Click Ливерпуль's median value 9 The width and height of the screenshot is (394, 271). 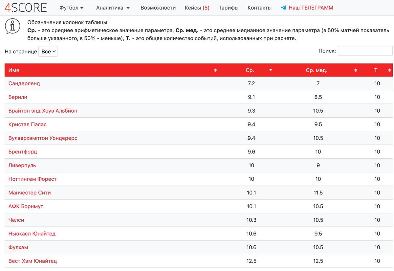pos(318,165)
